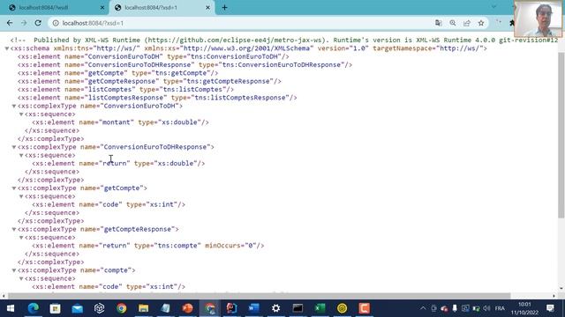Screen dimensions: 565x317
Task: Open PowerPoint from the taskbar
Action: coord(187,308)
